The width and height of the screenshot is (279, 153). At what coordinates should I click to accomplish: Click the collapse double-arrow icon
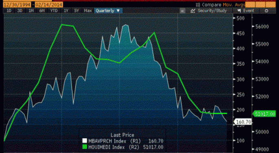182,11
